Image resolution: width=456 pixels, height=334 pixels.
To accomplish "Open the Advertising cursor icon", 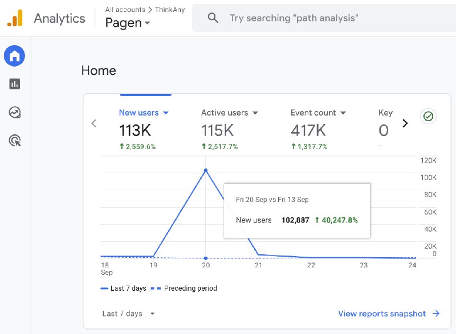I will coord(15,141).
